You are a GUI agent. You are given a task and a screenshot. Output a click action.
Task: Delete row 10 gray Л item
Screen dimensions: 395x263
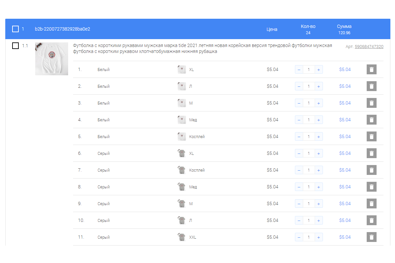click(371, 220)
